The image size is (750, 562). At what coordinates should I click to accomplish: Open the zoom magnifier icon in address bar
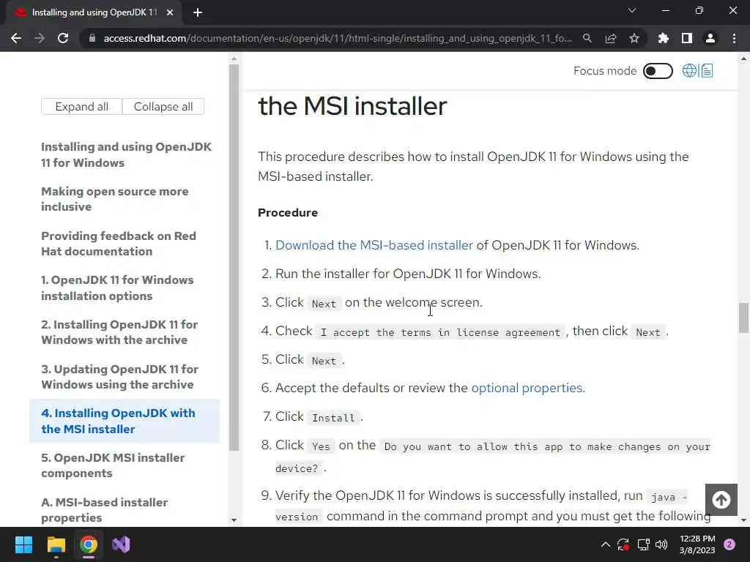point(587,38)
